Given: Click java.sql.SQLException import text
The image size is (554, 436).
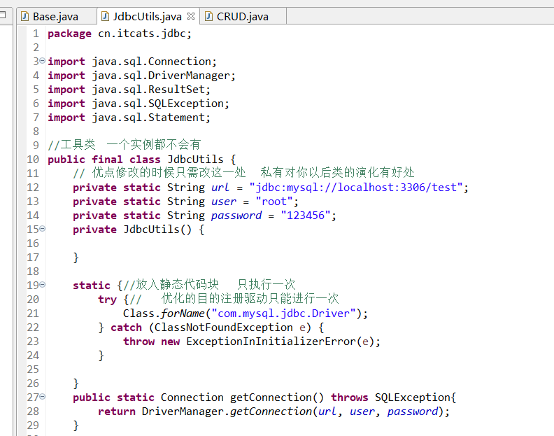Looking at the screenshot, I should click(160, 104).
